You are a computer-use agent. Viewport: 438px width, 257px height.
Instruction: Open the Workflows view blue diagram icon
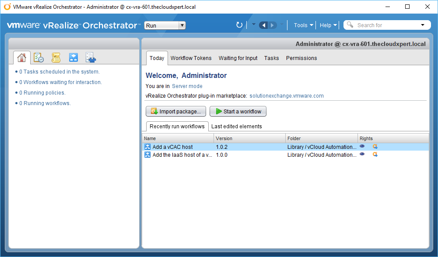74,57
